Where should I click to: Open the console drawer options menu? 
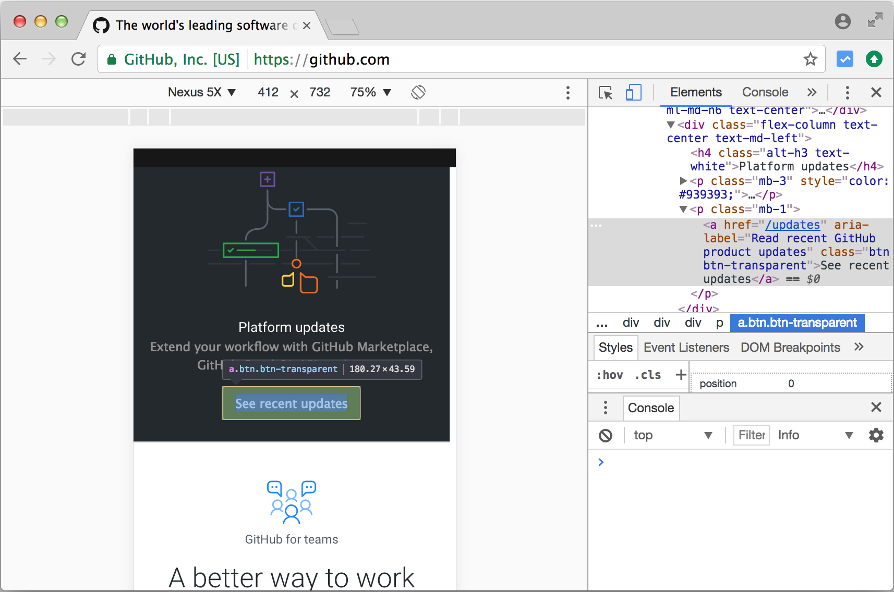[606, 408]
